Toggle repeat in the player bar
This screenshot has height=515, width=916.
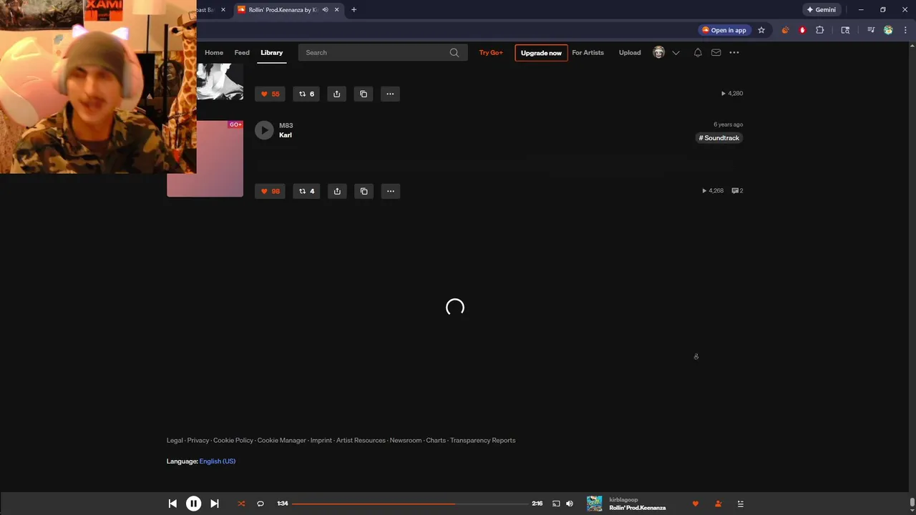pyautogui.click(x=260, y=504)
